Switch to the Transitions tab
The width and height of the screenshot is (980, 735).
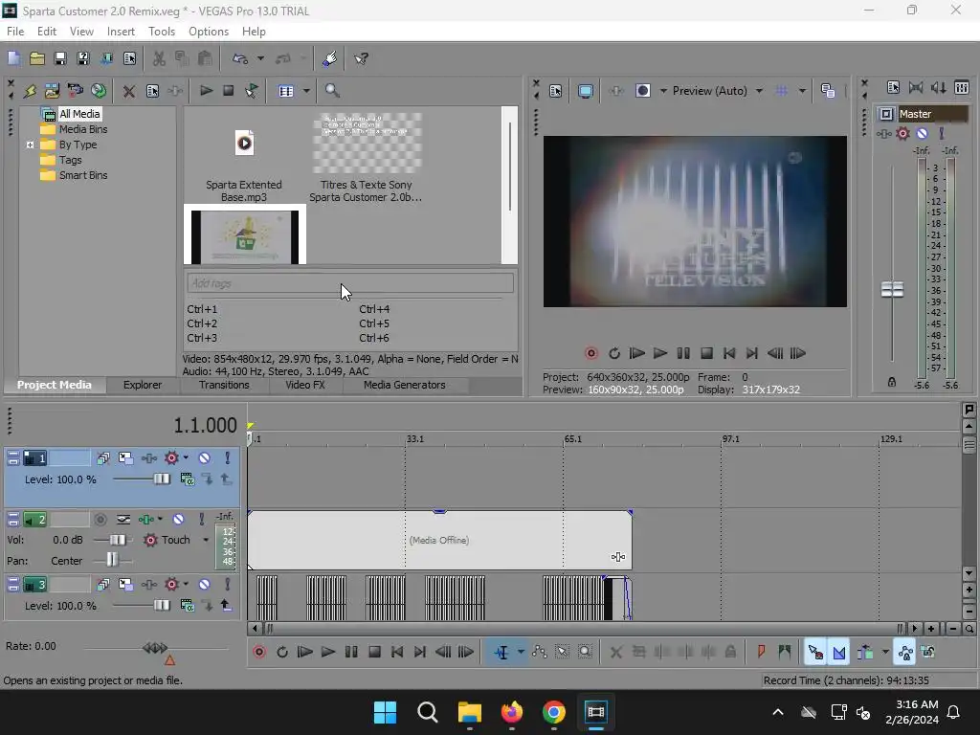click(224, 385)
